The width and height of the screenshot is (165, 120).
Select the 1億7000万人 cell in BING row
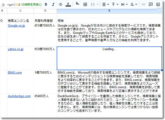pos(45,82)
